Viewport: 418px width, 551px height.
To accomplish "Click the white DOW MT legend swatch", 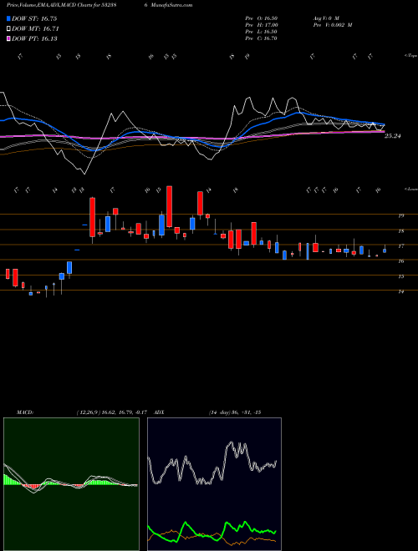I will coord(8,29).
